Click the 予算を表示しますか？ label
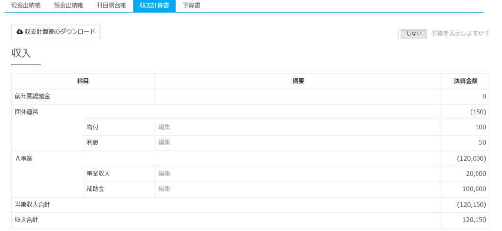The image size is (502, 231). point(460,34)
